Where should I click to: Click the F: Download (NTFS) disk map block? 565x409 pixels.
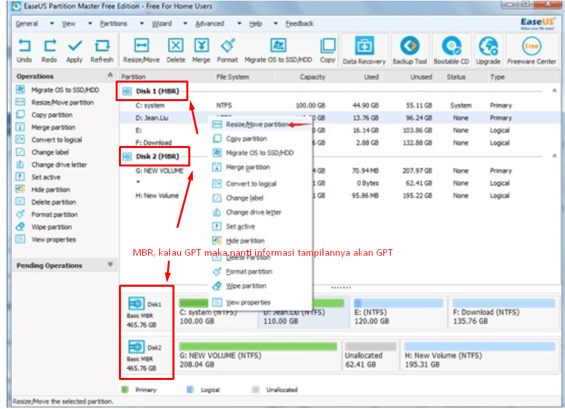[x=504, y=312]
